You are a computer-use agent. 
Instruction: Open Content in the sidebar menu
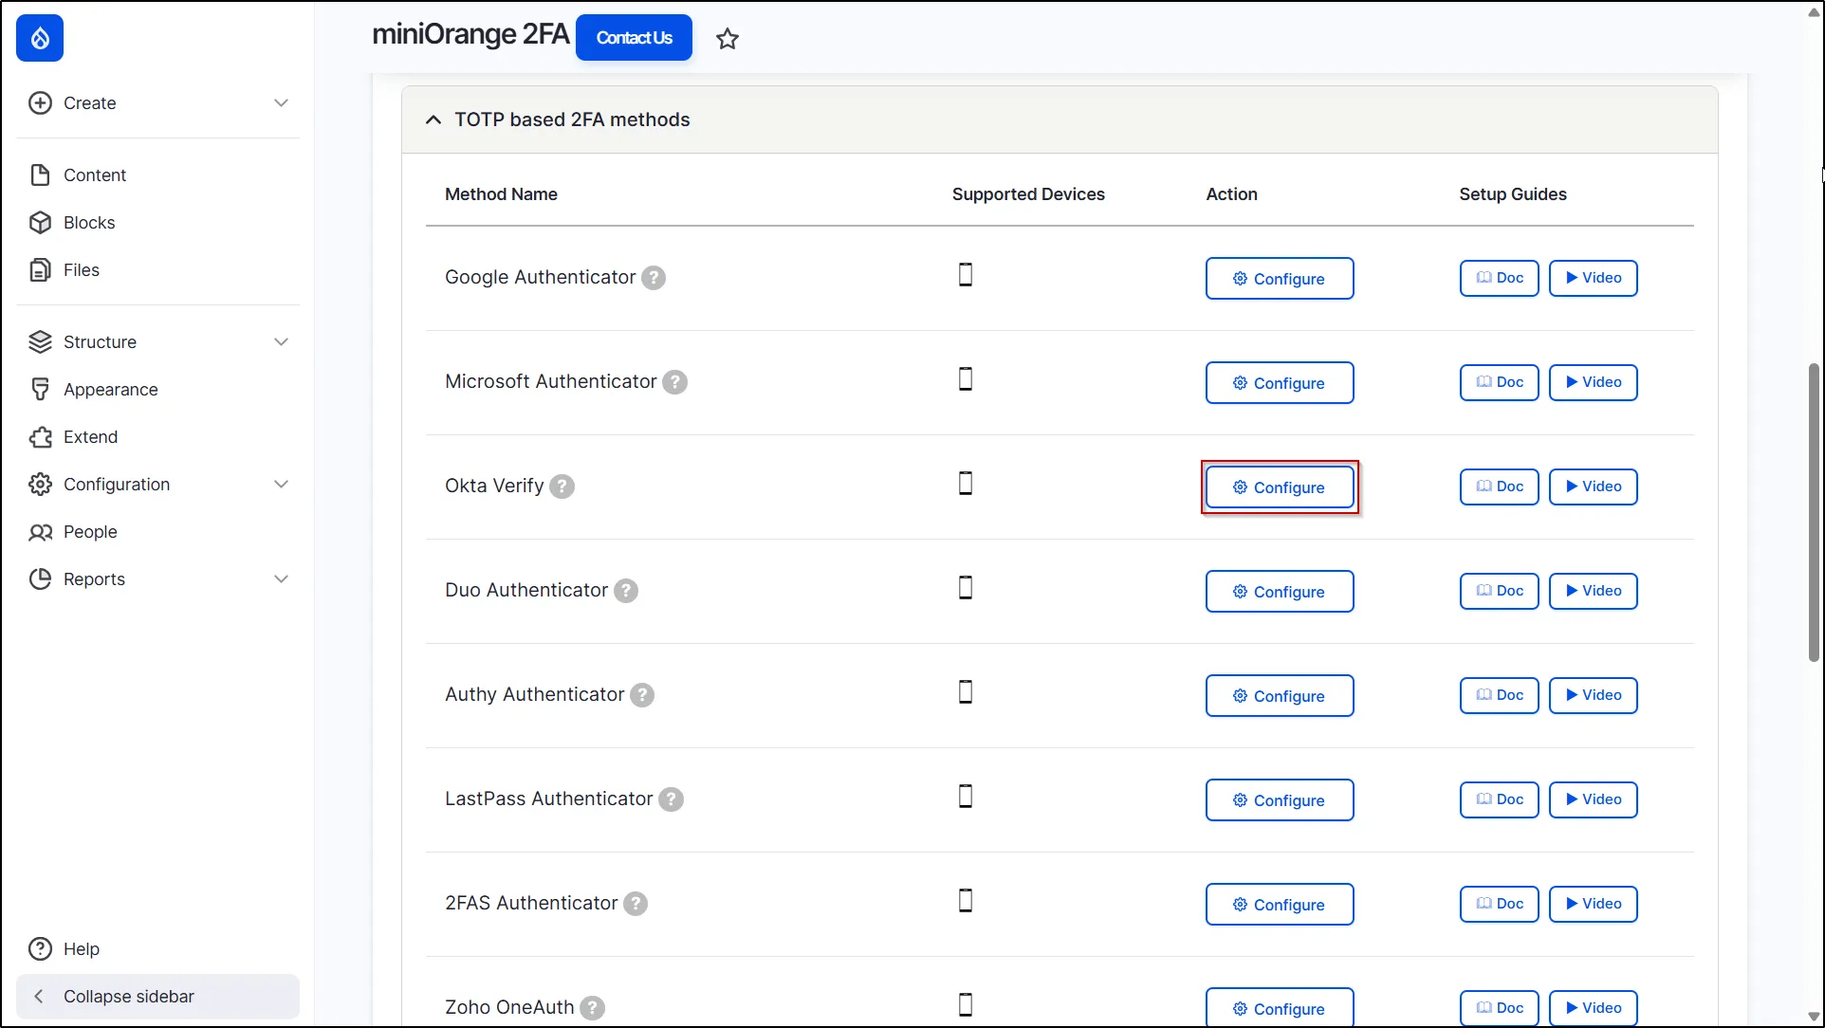tap(157, 175)
